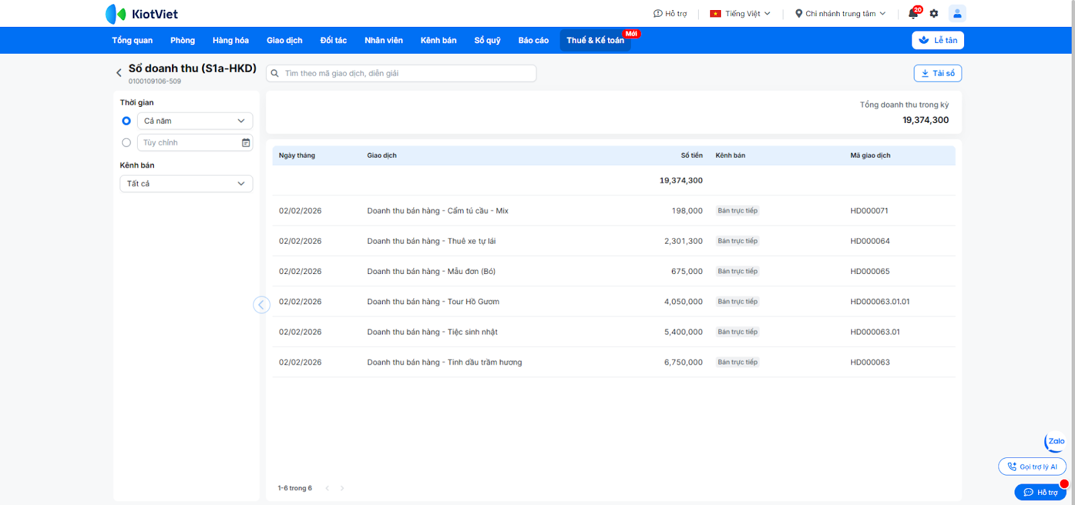Expand the Cả năm time dropdown

(x=195, y=121)
